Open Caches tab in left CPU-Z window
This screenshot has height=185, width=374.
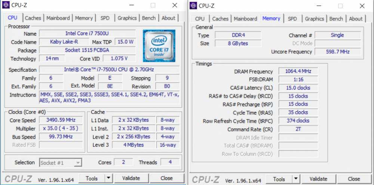pyautogui.click(x=33, y=18)
